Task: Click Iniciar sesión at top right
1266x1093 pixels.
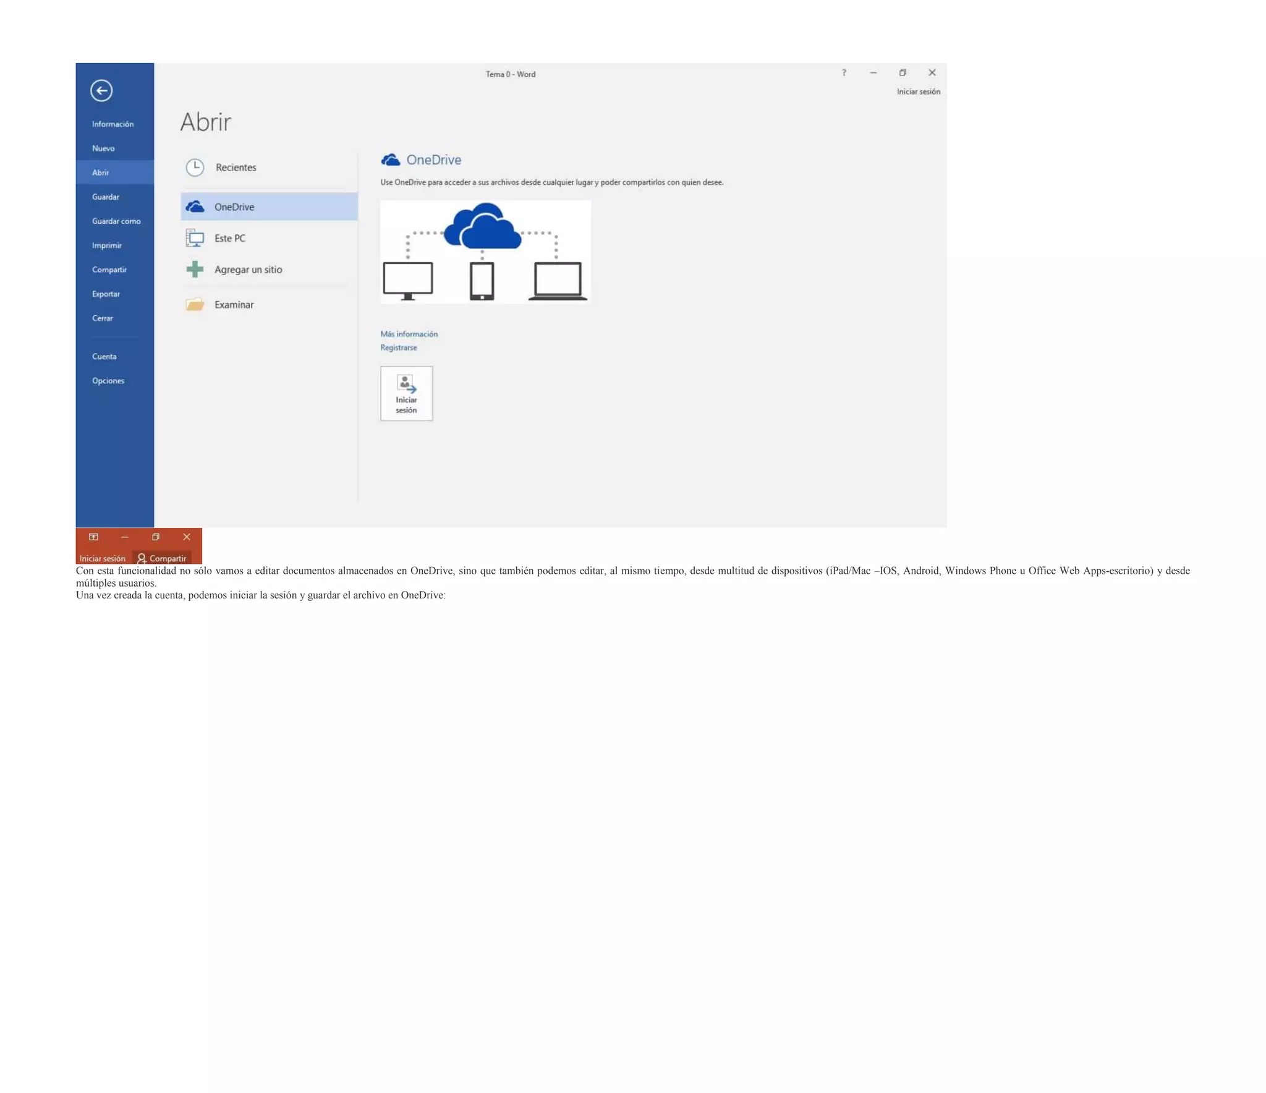Action: (918, 91)
